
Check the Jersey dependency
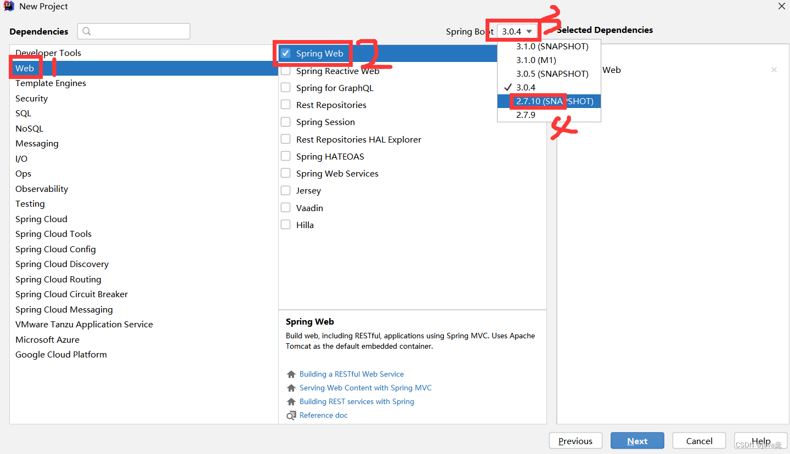click(285, 190)
